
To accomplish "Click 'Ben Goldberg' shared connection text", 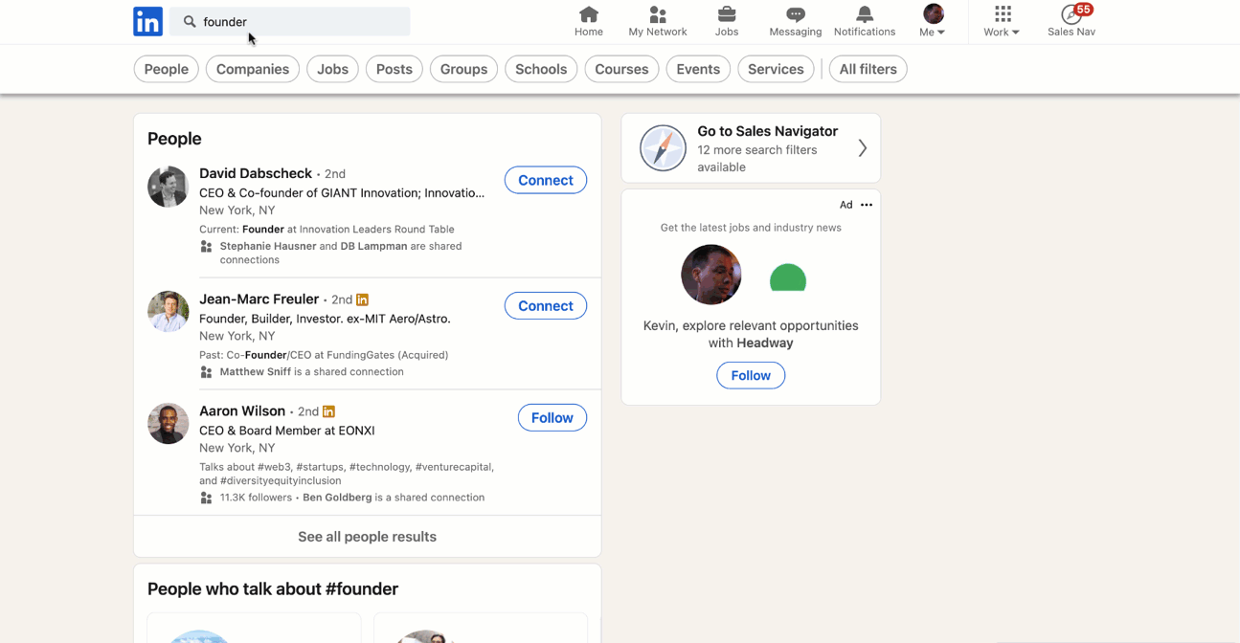I will point(337,498).
